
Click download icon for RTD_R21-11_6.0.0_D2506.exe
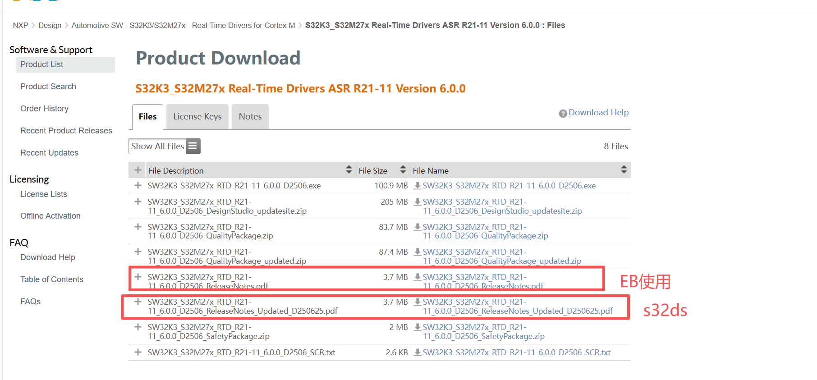pos(418,185)
